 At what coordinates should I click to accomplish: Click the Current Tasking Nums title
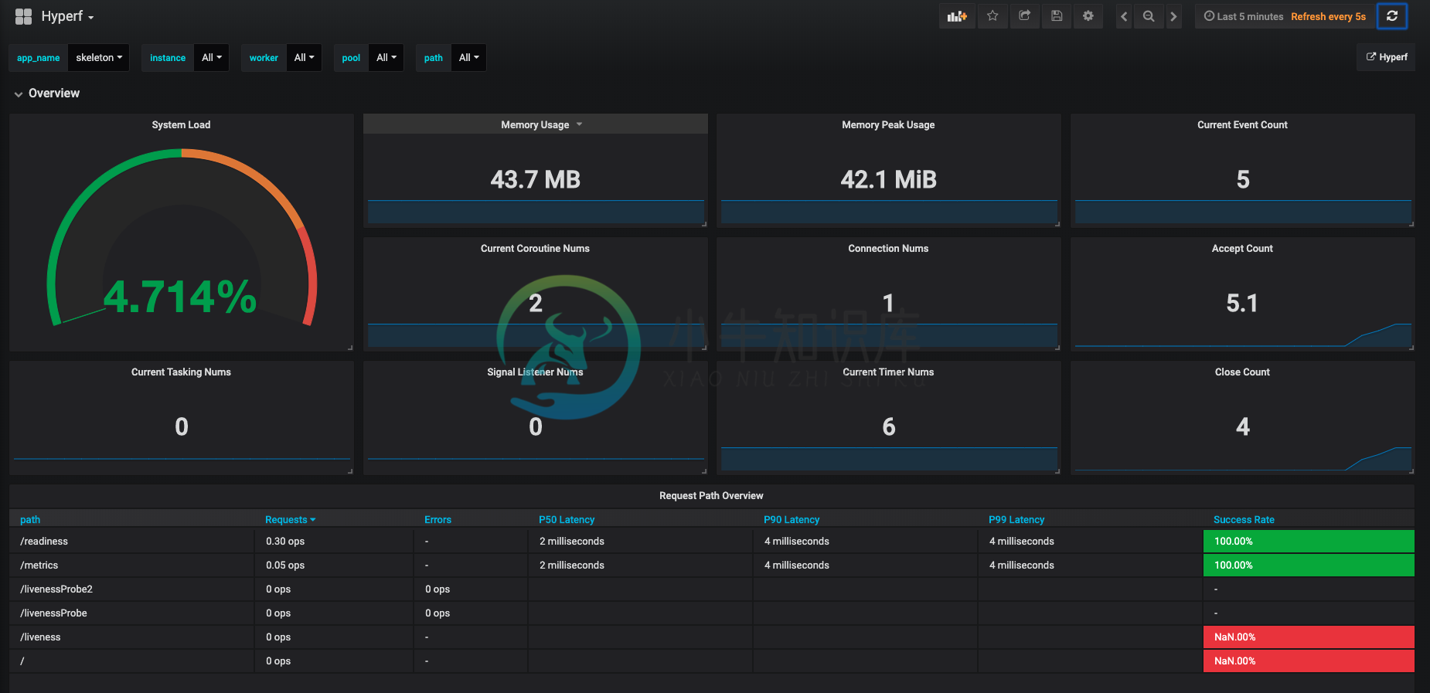click(x=181, y=372)
